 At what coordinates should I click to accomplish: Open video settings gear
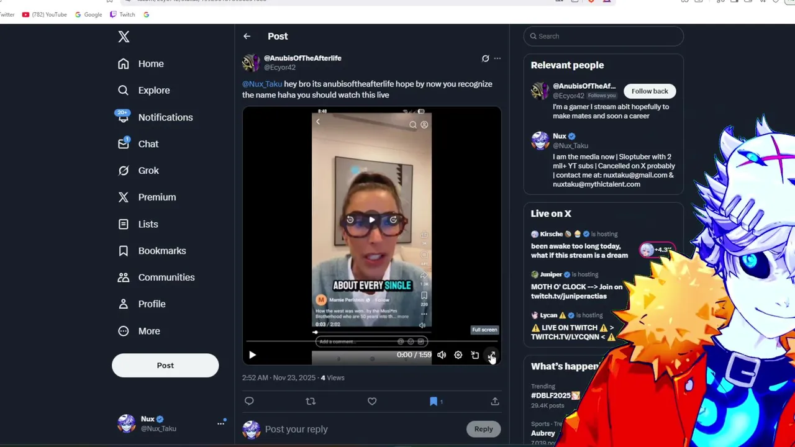tap(458, 355)
